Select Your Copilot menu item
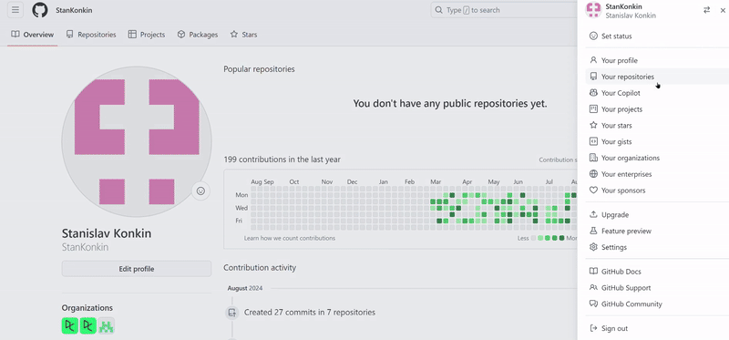Screen dimensions: 729x340 656,93
